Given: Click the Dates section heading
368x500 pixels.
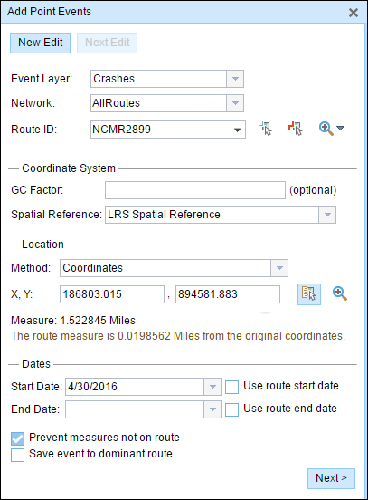Looking at the screenshot, I should pos(36,364).
